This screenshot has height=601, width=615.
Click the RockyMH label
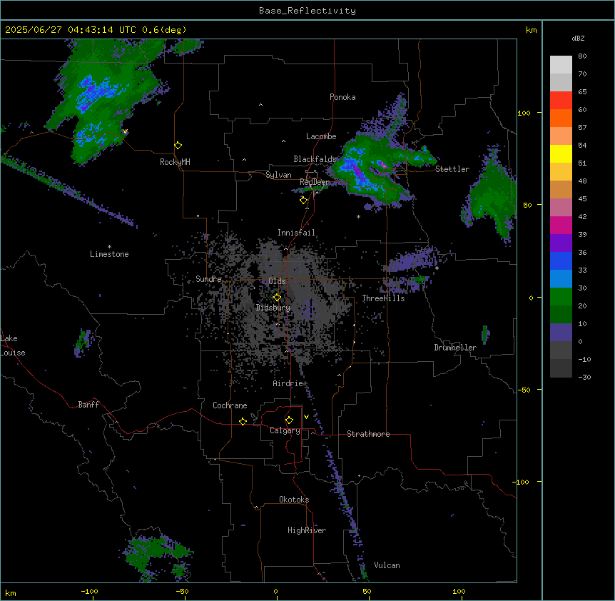click(x=175, y=162)
